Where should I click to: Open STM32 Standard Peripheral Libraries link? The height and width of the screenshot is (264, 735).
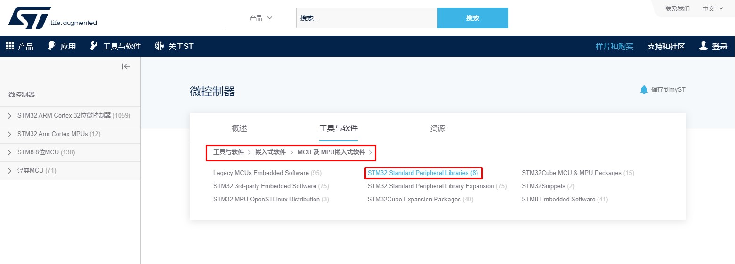(x=423, y=173)
